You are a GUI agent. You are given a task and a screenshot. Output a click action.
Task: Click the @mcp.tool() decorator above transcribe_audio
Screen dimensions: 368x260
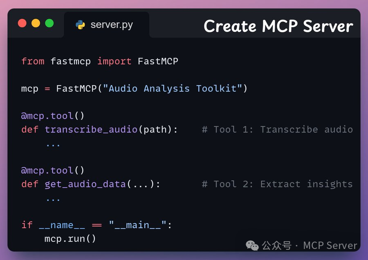(x=53, y=116)
